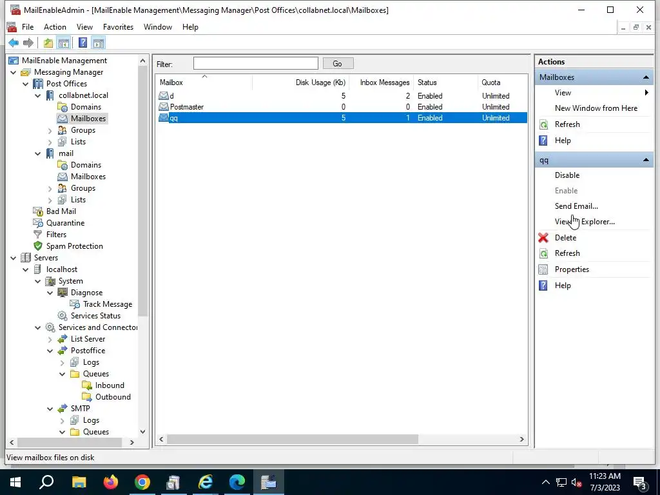Click the Up one level toolbar icon
The width and height of the screenshot is (660, 495).
[48, 43]
